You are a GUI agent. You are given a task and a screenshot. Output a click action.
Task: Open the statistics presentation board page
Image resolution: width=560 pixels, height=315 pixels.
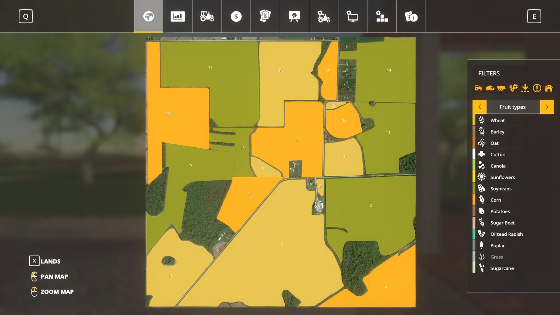tap(294, 16)
